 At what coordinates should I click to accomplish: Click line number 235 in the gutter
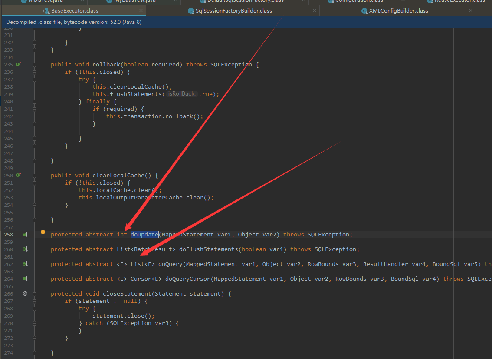pyautogui.click(x=9, y=65)
